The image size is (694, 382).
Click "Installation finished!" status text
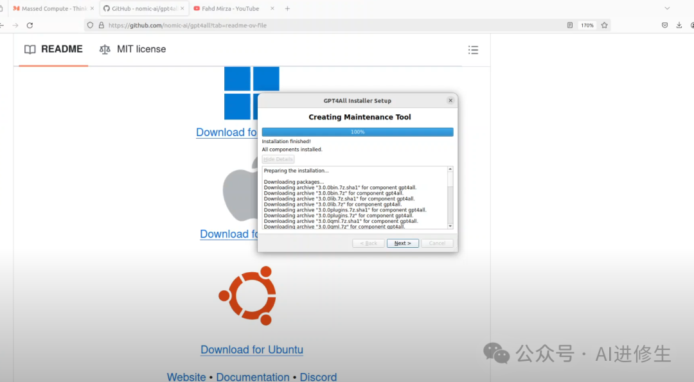coord(287,141)
